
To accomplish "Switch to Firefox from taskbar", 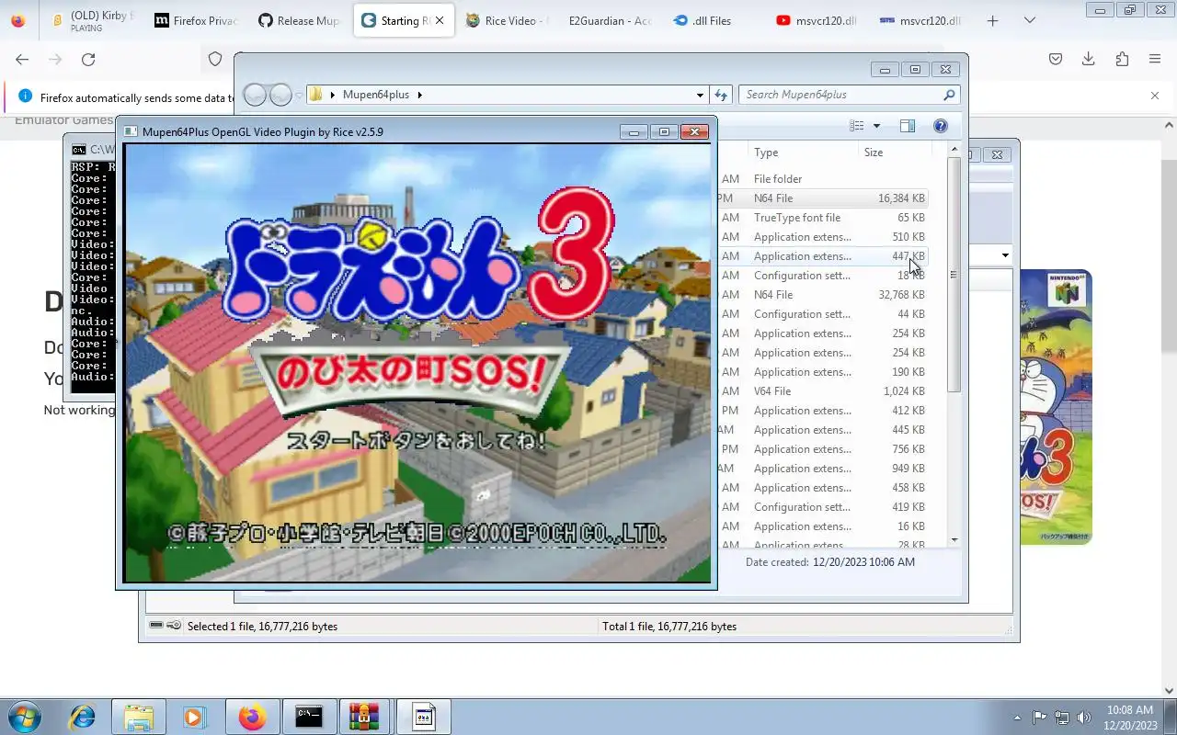I will tap(252, 717).
